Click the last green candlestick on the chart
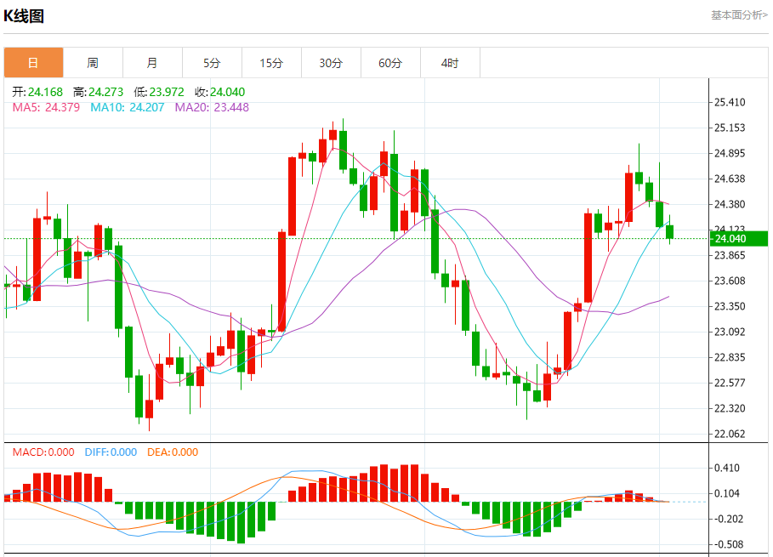773x557 pixels. point(669,231)
